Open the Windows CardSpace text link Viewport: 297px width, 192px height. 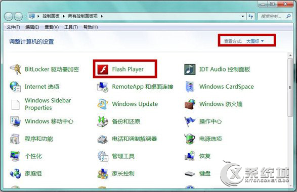coord(226,87)
